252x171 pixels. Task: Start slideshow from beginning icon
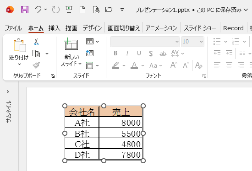tap(69, 10)
